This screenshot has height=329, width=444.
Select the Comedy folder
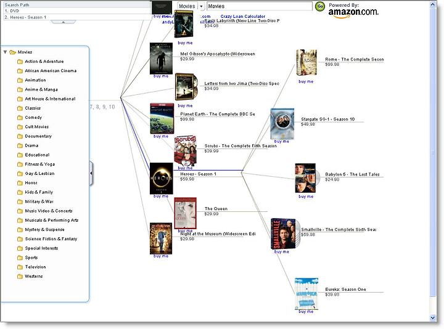[x=30, y=118]
